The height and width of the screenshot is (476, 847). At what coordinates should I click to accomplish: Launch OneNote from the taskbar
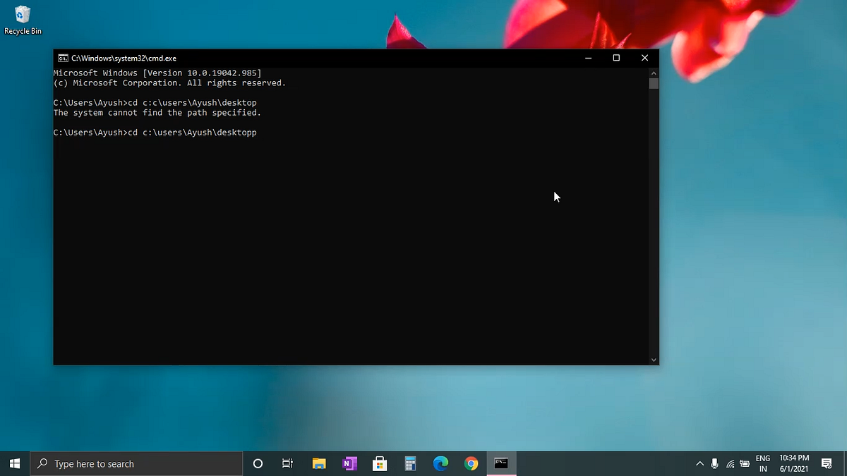click(349, 463)
